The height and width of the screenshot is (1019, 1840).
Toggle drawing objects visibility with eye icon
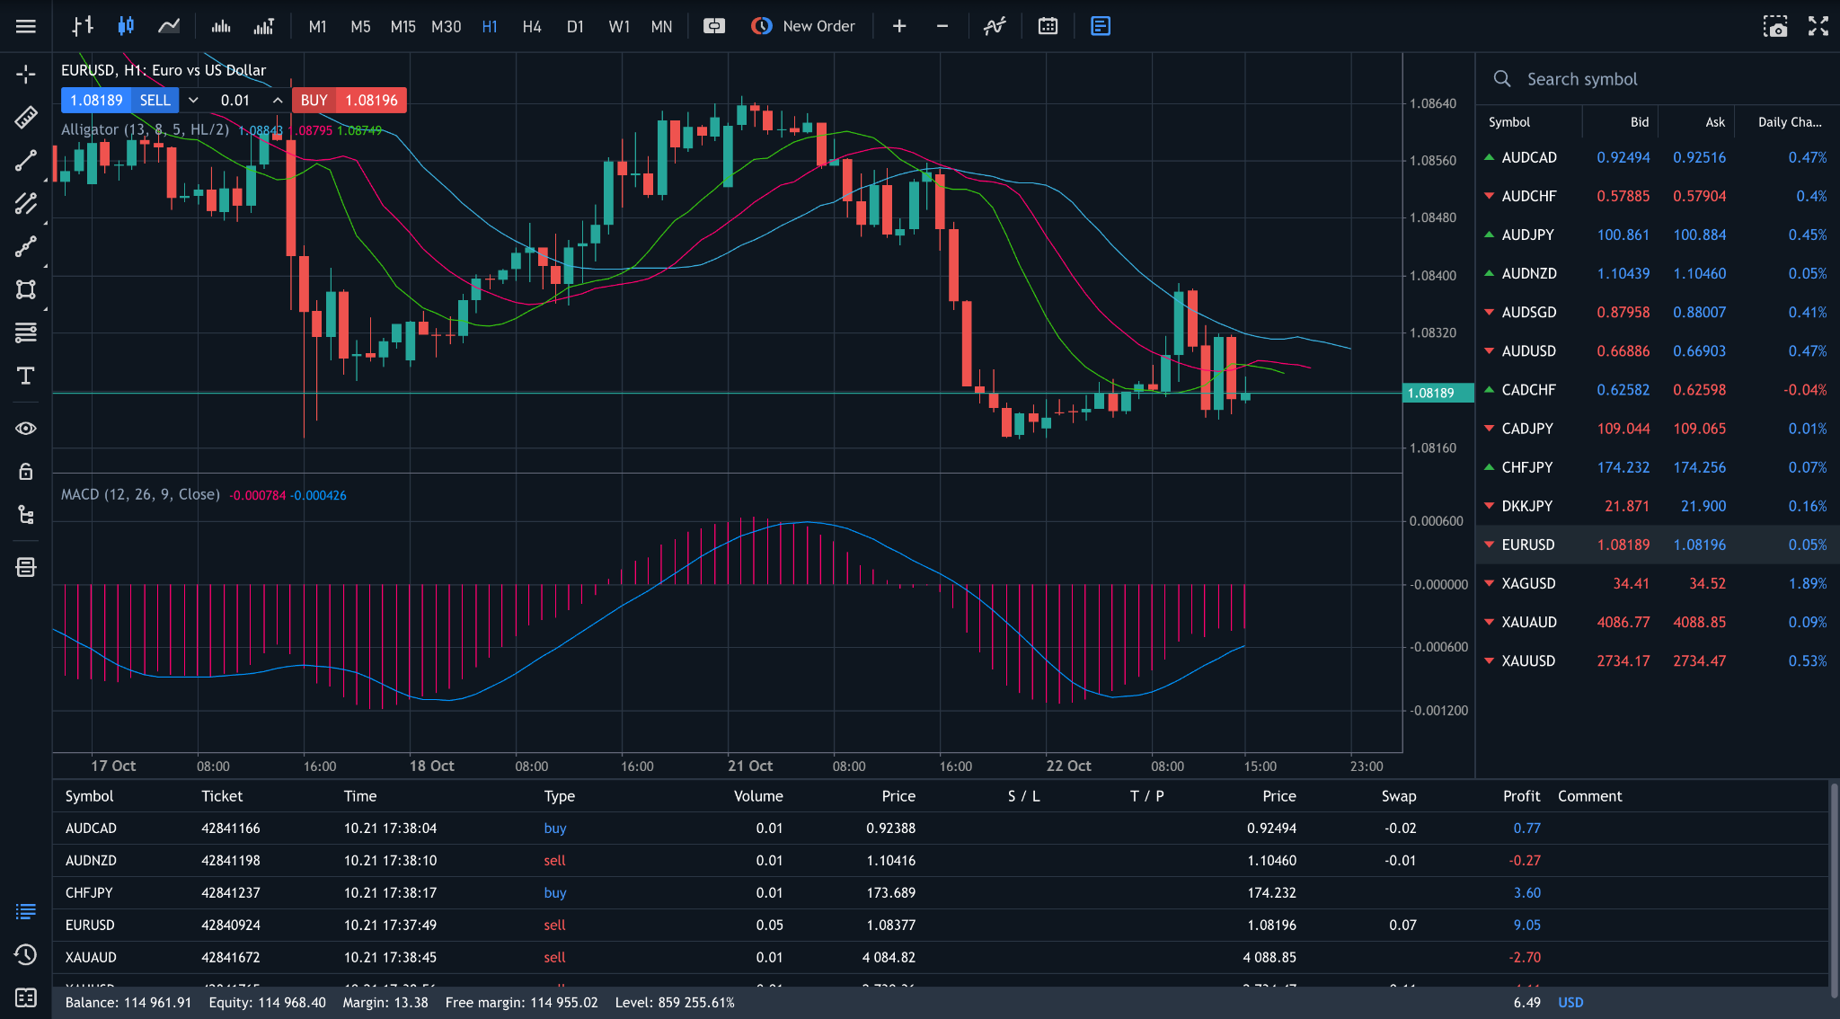point(25,428)
